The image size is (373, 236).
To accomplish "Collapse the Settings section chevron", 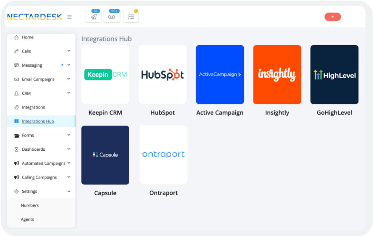I will (68, 191).
